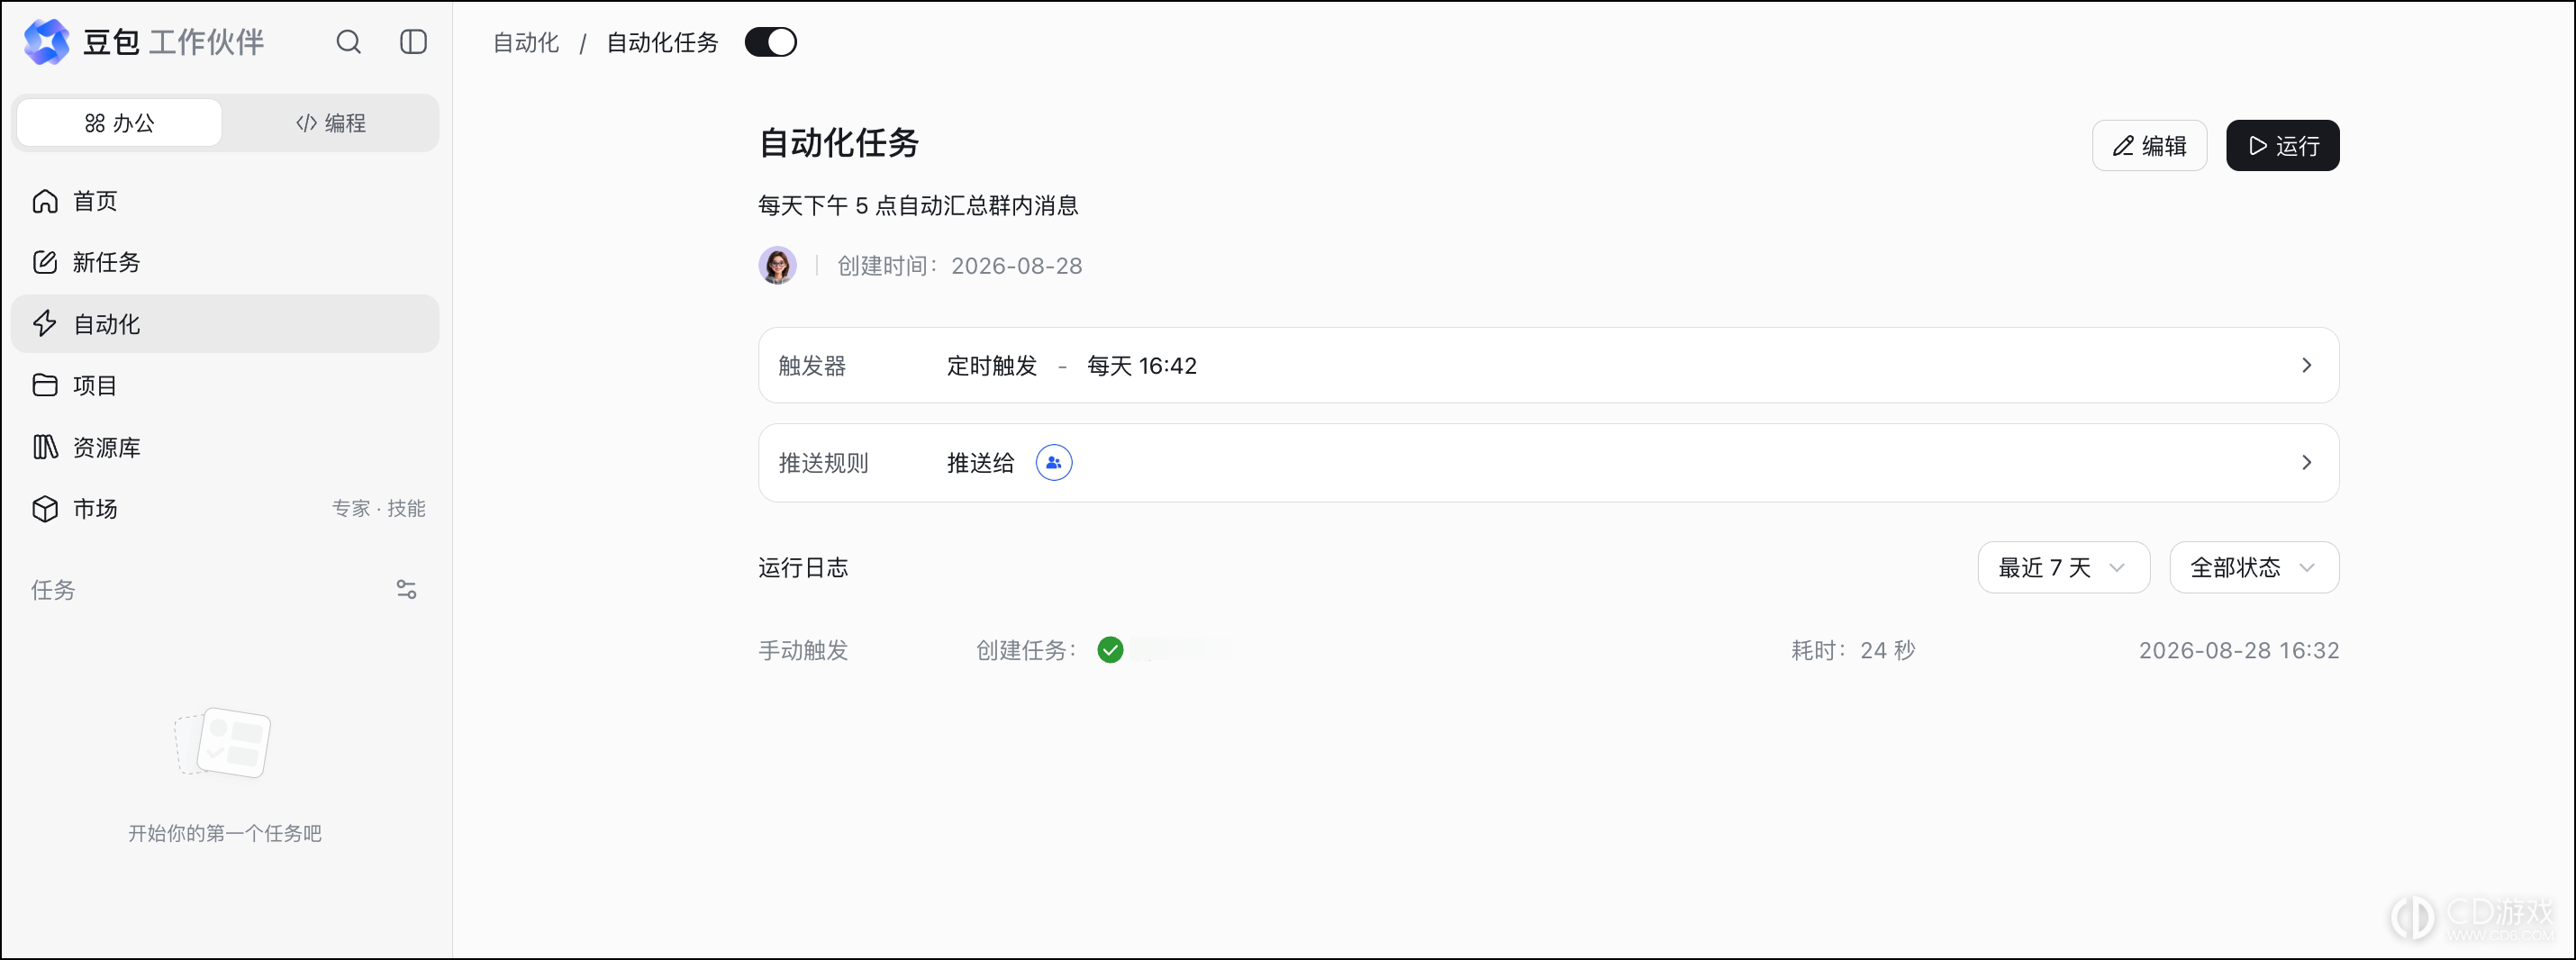Click the search magnifier icon in sidebar header

point(348,42)
